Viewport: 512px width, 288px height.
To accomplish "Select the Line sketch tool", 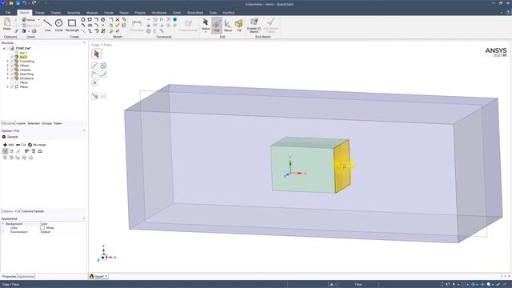I will [x=48, y=25].
